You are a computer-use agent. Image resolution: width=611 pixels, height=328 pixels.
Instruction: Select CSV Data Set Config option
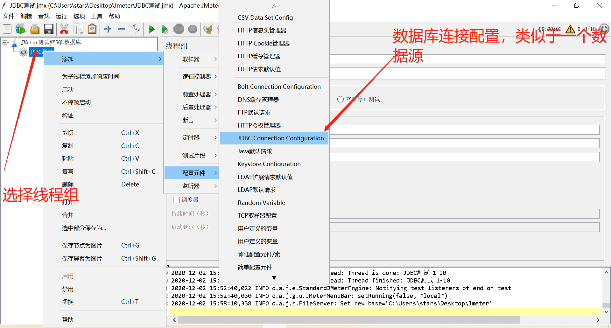pyautogui.click(x=265, y=17)
